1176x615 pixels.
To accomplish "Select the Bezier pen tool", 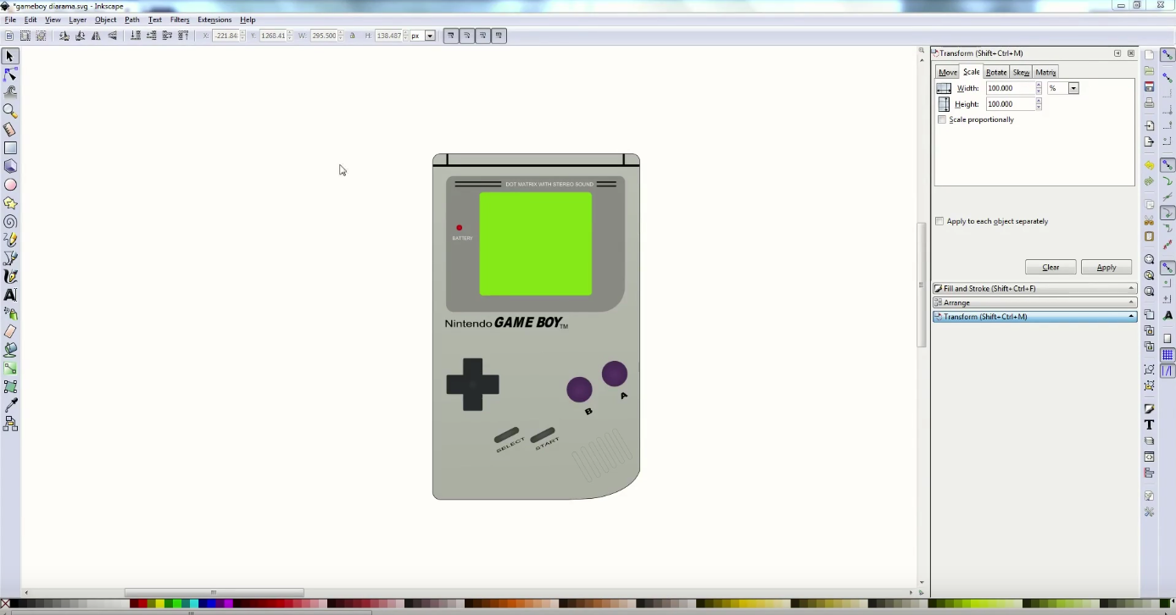I will [10, 258].
